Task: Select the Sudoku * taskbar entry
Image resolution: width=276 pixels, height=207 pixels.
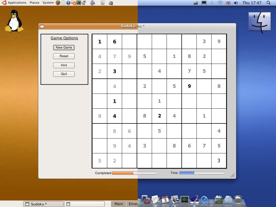Action: 43,204
